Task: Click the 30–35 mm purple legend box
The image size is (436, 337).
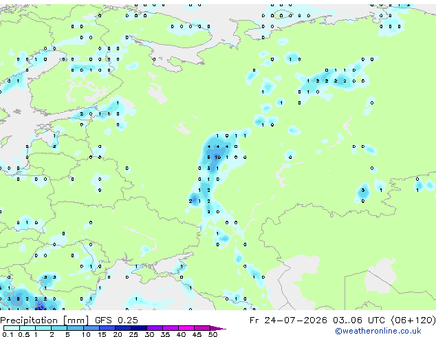Action: (154, 328)
